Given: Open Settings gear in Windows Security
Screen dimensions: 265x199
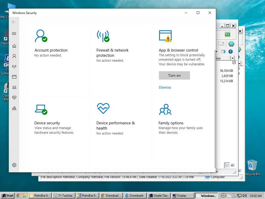Looking at the screenshot, I should pos(14,165).
